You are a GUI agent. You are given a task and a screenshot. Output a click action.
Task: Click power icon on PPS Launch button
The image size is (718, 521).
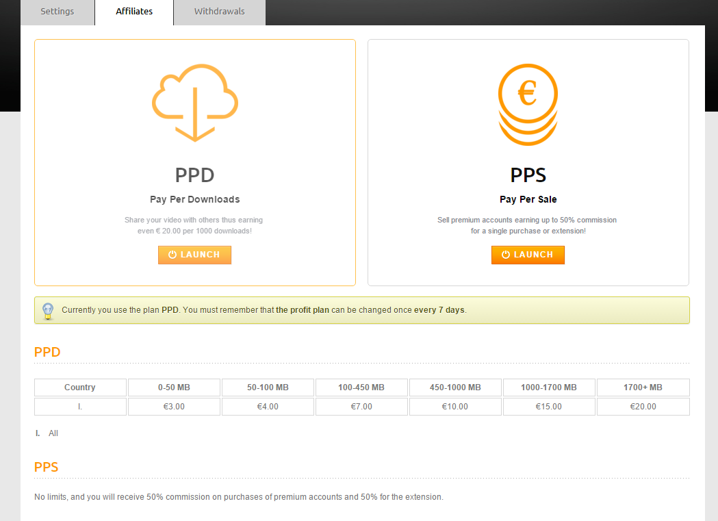tap(506, 255)
